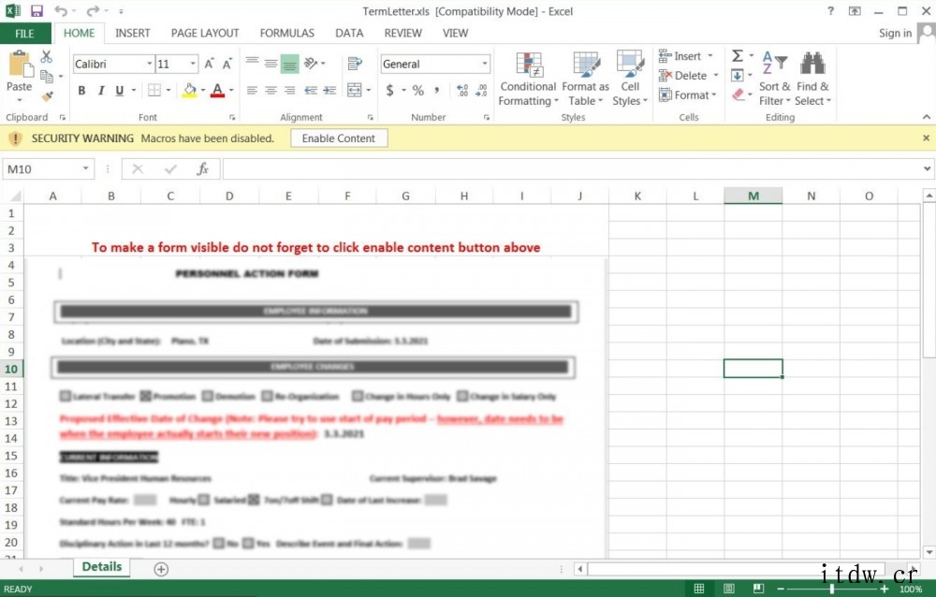Open the Insert cells dropdown

(686, 56)
